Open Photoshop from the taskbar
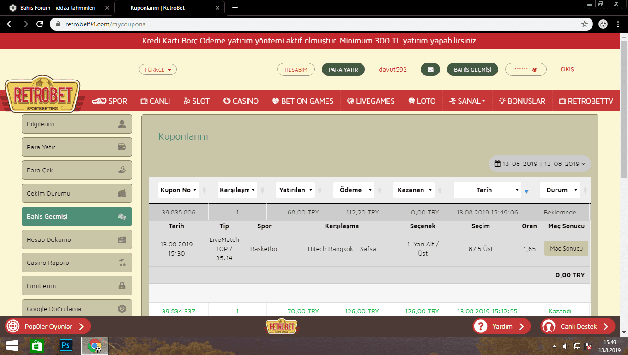This screenshot has width=628, height=355. (66, 345)
